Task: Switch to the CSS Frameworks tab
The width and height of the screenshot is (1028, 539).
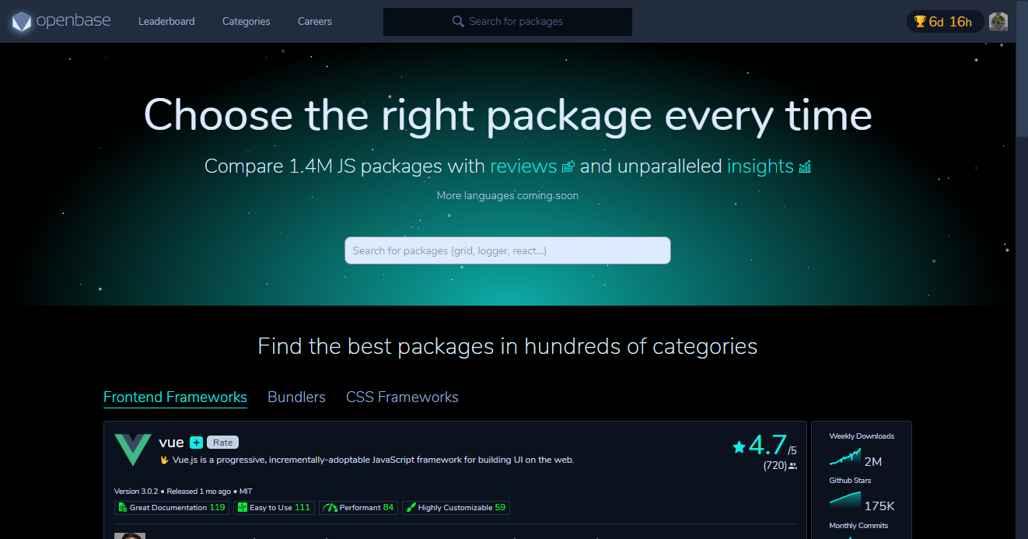Action: [x=402, y=397]
